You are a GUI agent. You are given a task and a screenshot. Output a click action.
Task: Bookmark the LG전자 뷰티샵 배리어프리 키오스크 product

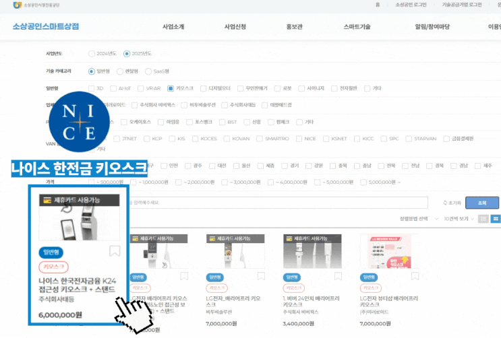415,276
